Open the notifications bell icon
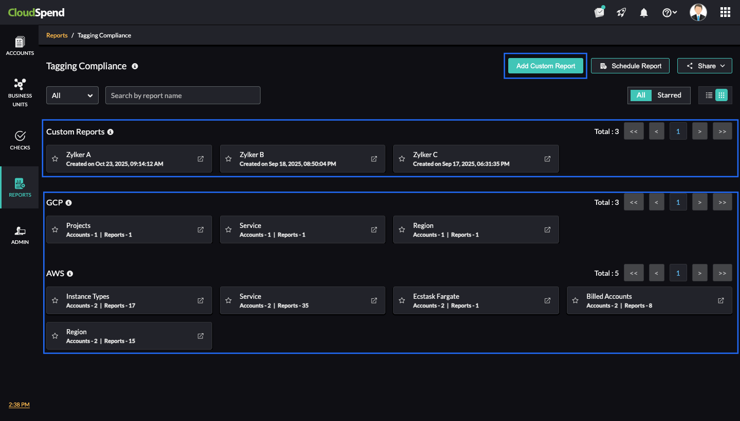Screen dimensions: 740x421 pyautogui.click(x=643, y=13)
